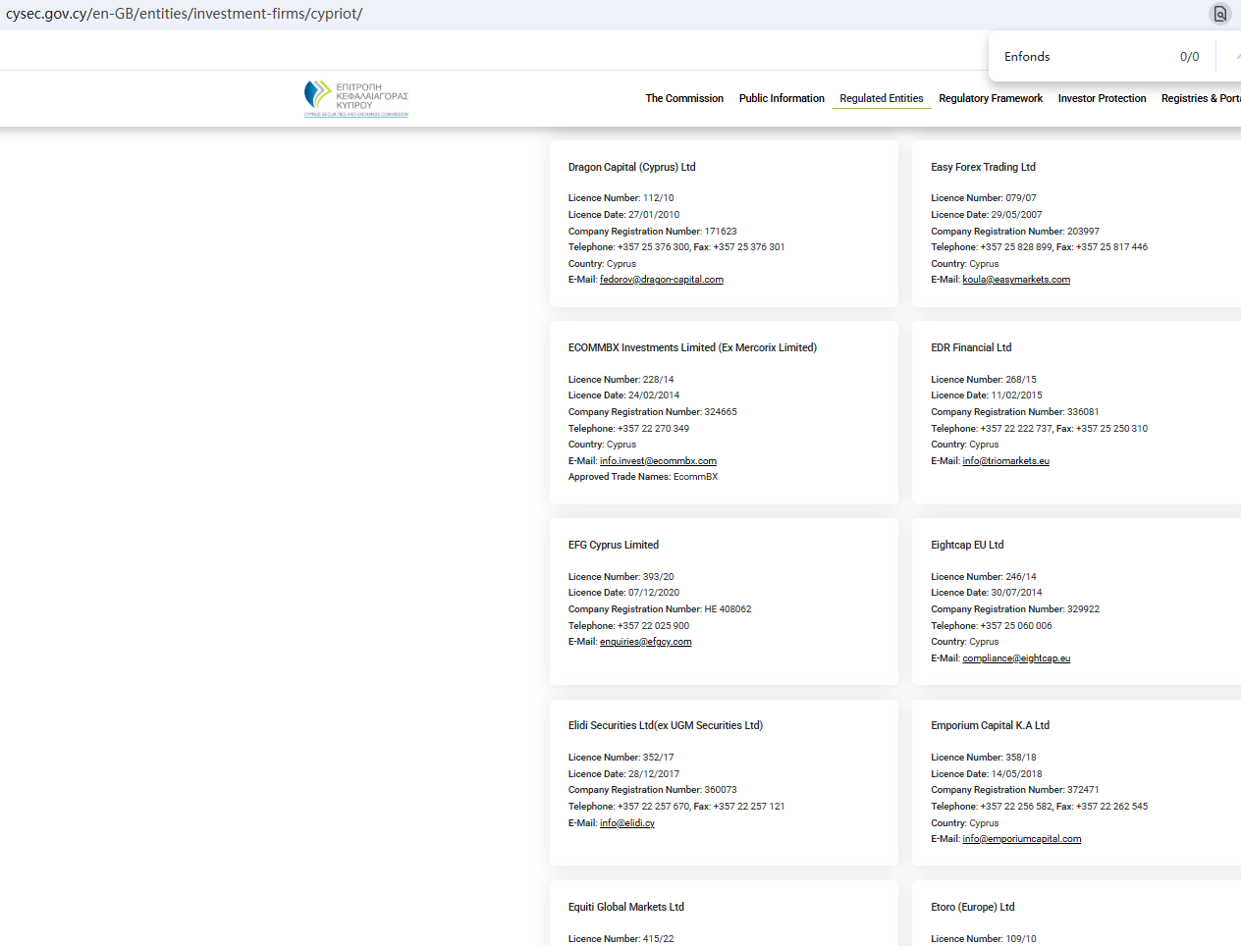The image size is (1241, 946).
Task: Click the find-in-page icon in address bar
Action: 1219,14
